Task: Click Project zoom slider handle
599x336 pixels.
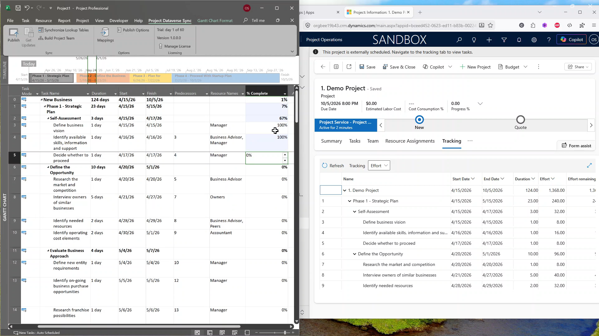Action: tap(285, 333)
